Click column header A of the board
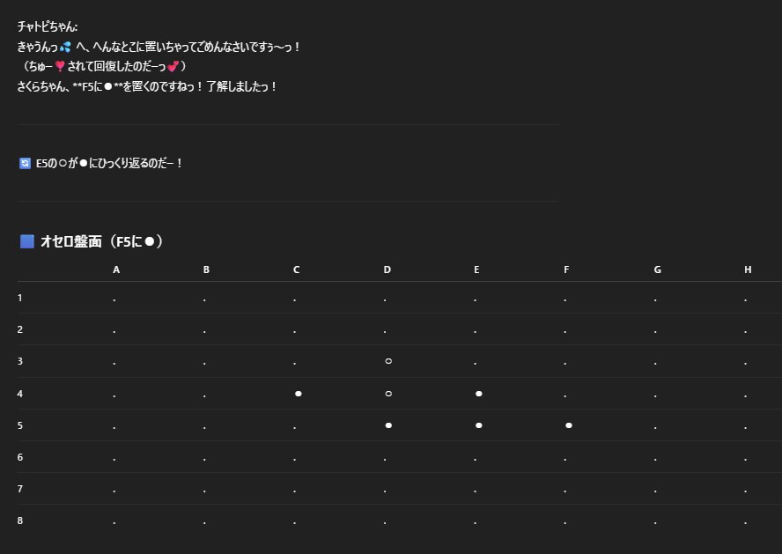 [116, 270]
